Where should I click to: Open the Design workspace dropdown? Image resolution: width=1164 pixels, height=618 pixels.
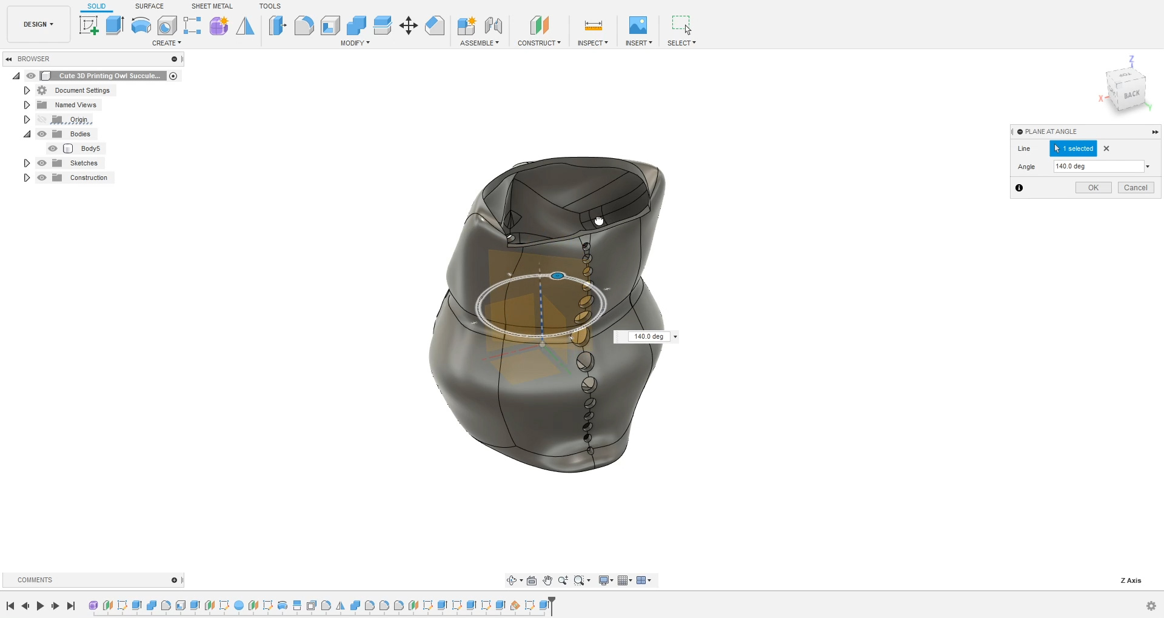click(x=38, y=24)
